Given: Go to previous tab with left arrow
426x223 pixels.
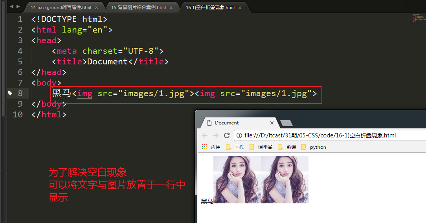Looking at the screenshot, I should (11, 7).
